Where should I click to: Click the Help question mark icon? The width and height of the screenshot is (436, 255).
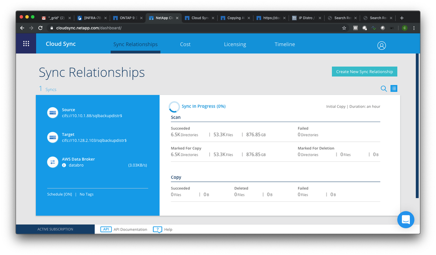point(158,229)
